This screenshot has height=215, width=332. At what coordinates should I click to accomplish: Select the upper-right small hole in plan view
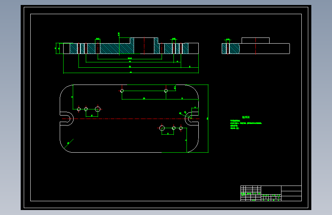(166, 91)
